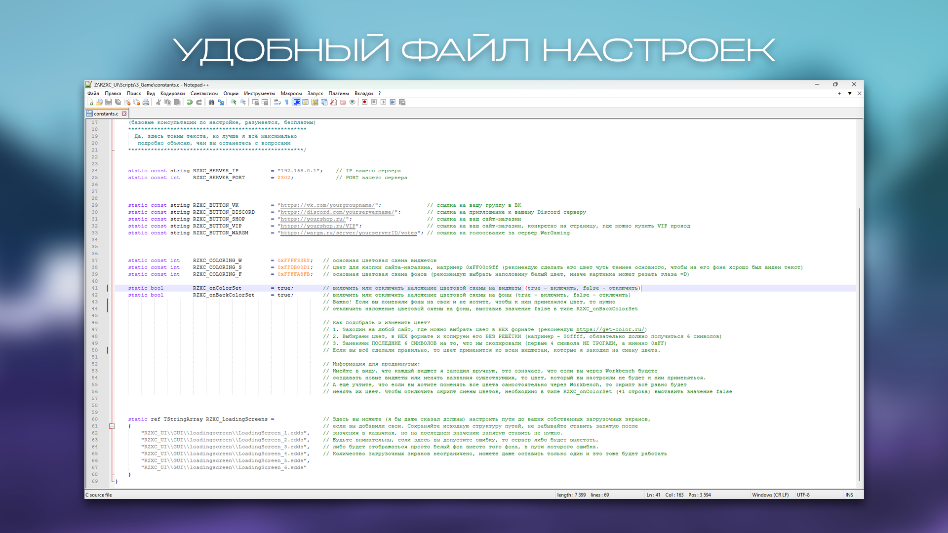Viewport: 948px width, 533px height.
Task: Click the Copy toolbar icon
Action: [167, 102]
